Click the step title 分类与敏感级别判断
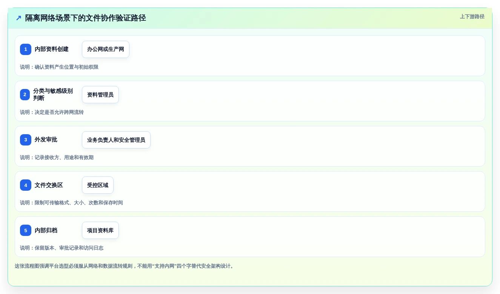 53,95
